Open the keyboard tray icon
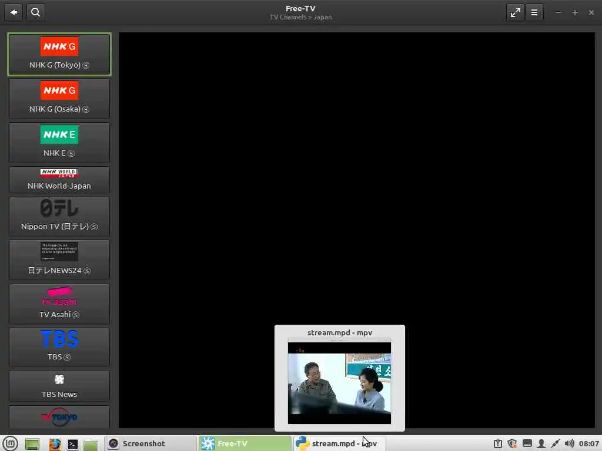 (527, 444)
